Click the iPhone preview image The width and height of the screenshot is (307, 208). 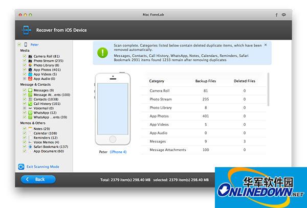[x=113, y=109]
